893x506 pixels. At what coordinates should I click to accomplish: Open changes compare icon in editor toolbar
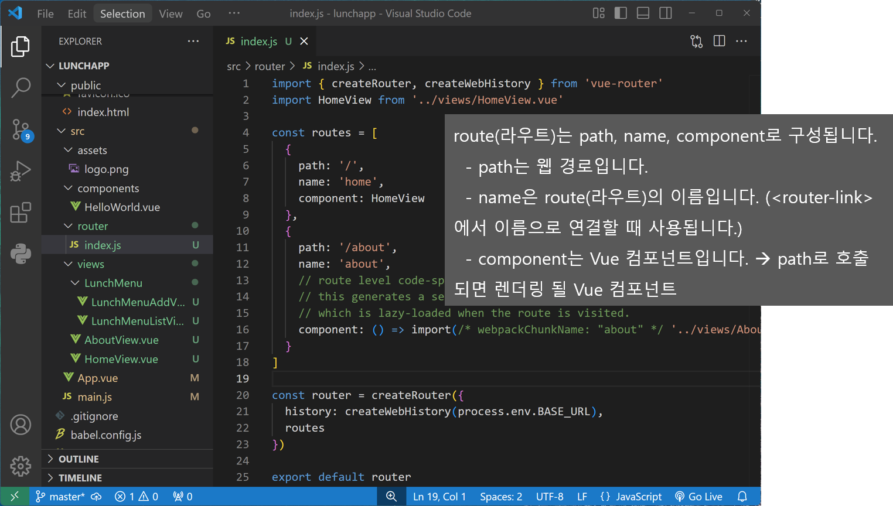(x=696, y=41)
